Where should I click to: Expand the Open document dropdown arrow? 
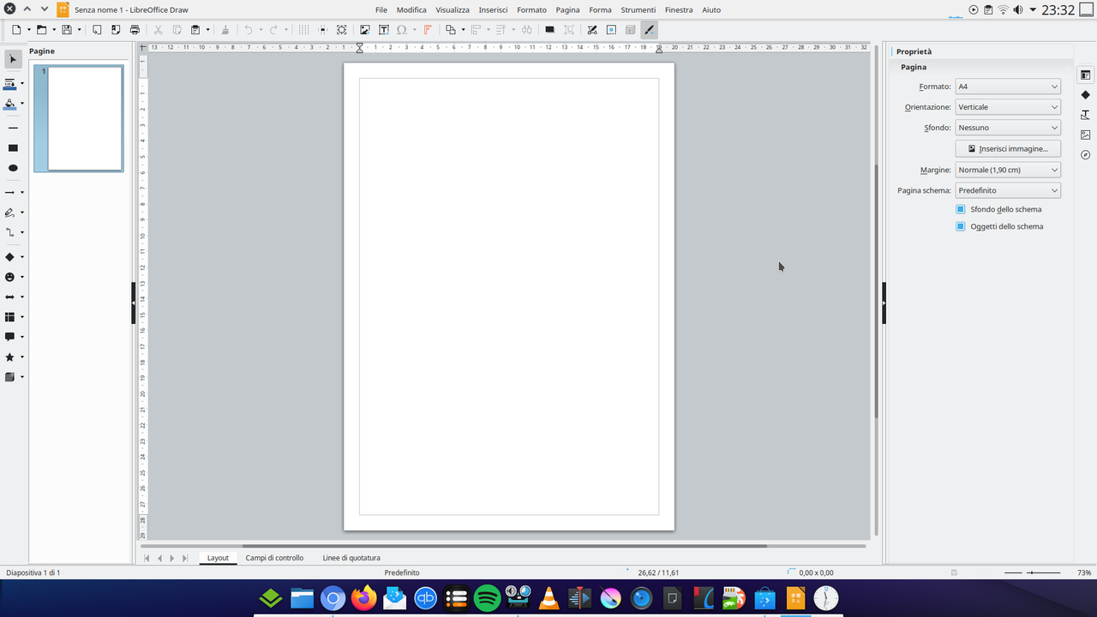(x=53, y=29)
